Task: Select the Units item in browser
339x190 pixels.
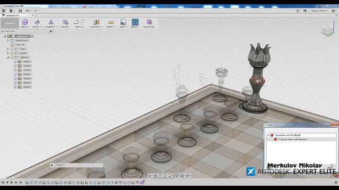Action: (x=20, y=44)
